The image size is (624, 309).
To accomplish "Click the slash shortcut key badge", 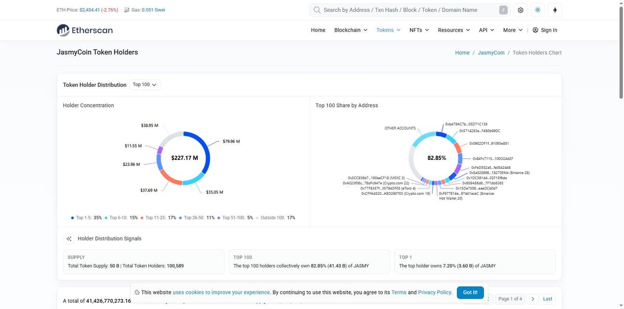I will 503,10.
